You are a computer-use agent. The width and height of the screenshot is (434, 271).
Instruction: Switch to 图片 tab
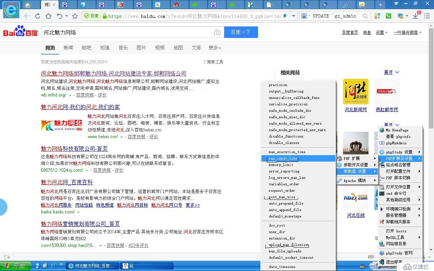[141, 48]
